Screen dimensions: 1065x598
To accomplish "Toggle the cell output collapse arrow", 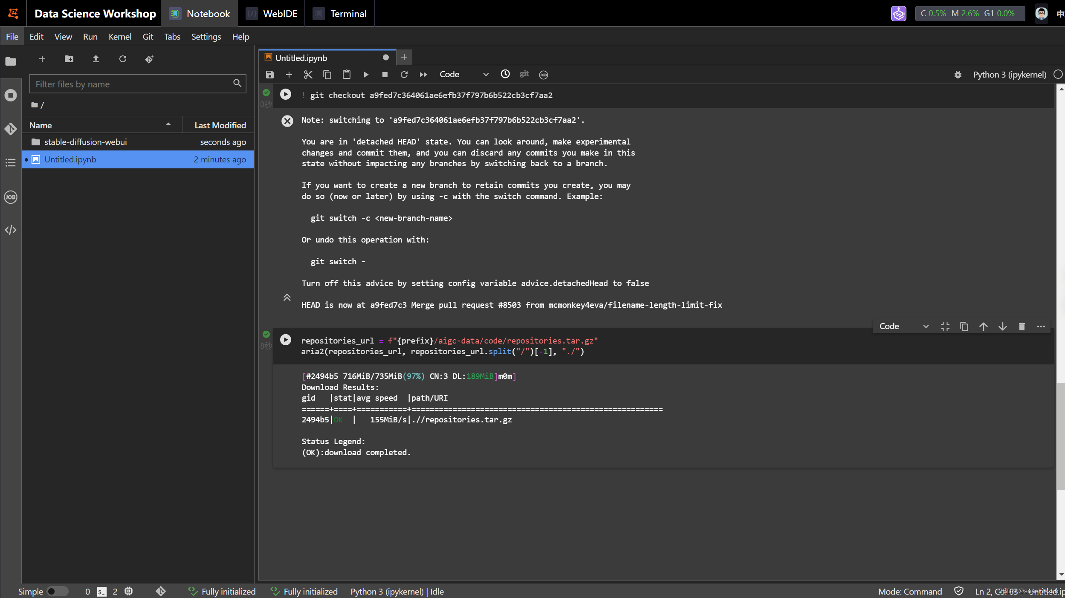I will [x=287, y=297].
